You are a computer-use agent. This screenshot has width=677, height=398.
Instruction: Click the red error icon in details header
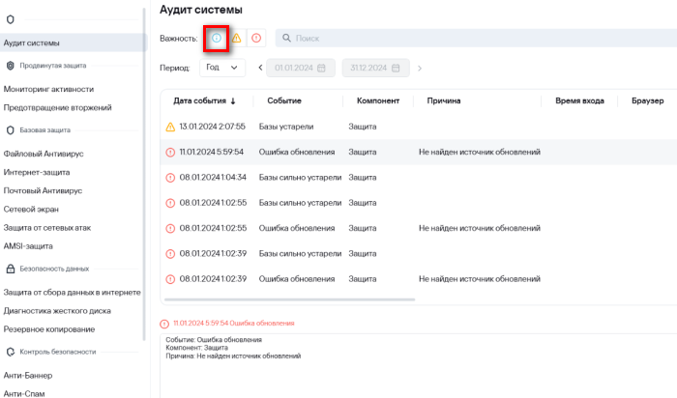[x=164, y=324]
